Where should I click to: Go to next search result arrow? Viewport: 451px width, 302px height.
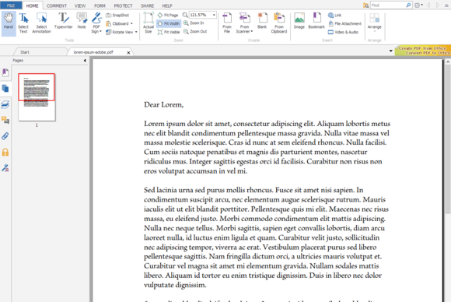(438, 5)
